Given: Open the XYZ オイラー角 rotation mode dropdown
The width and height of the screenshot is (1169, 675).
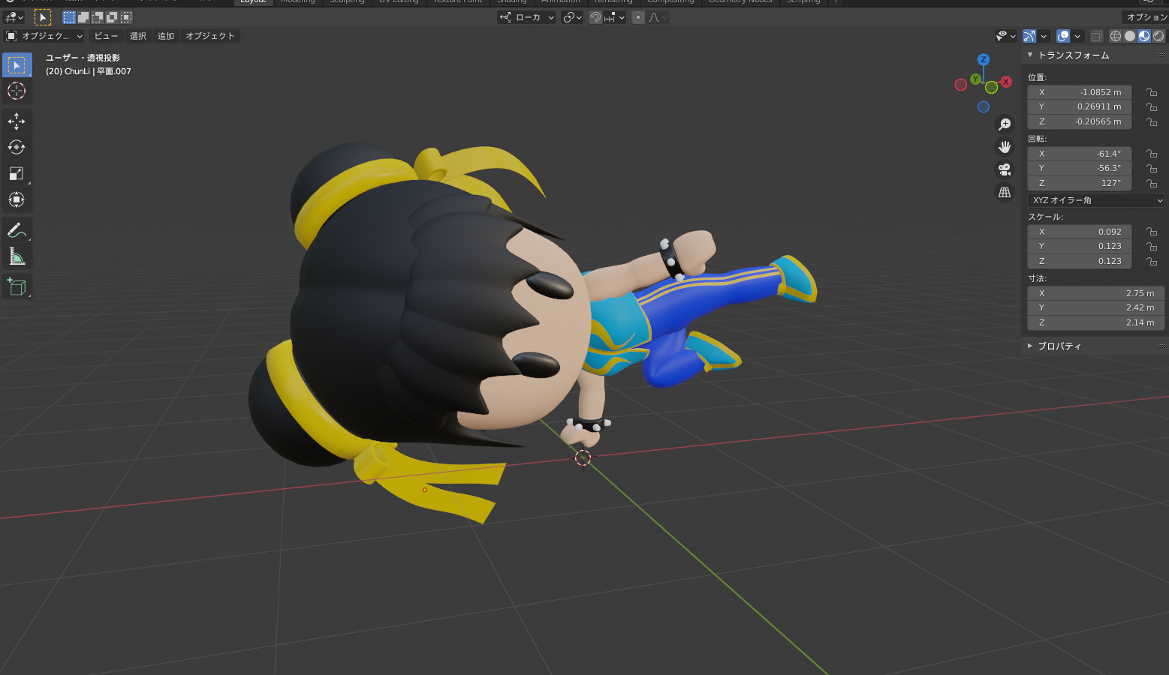Looking at the screenshot, I should point(1095,200).
